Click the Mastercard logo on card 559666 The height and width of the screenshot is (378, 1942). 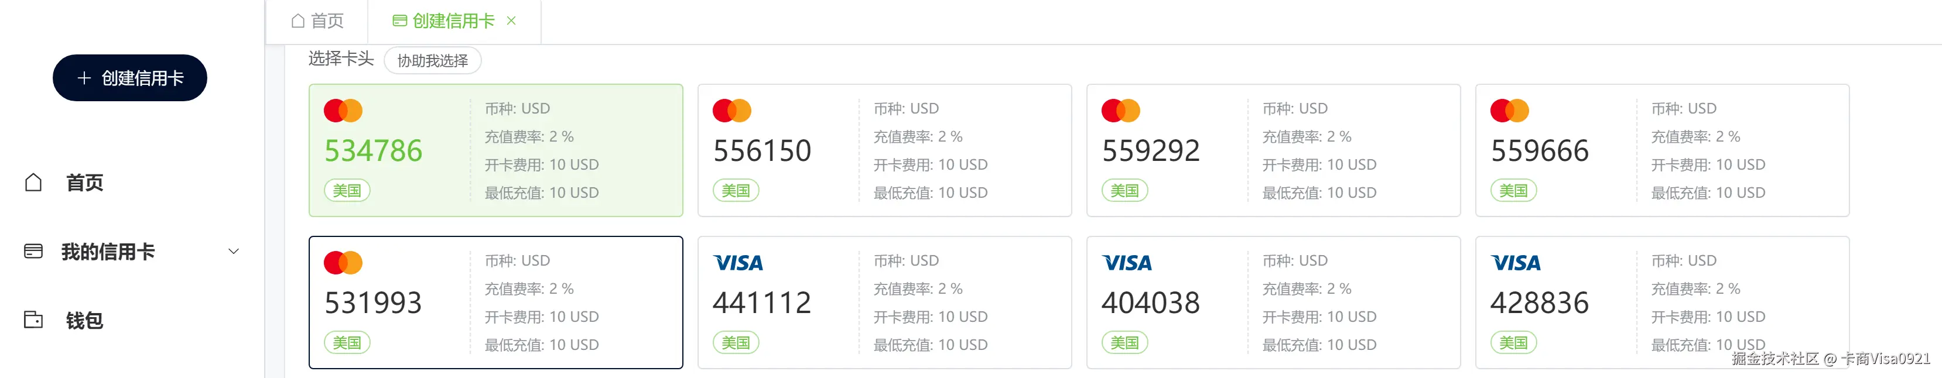[x=1509, y=111]
